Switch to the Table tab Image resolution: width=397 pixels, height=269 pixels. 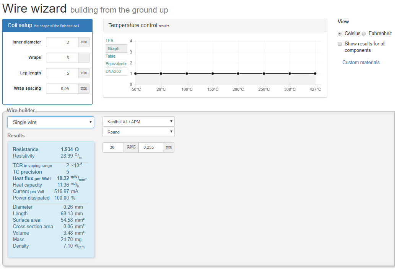111,56
